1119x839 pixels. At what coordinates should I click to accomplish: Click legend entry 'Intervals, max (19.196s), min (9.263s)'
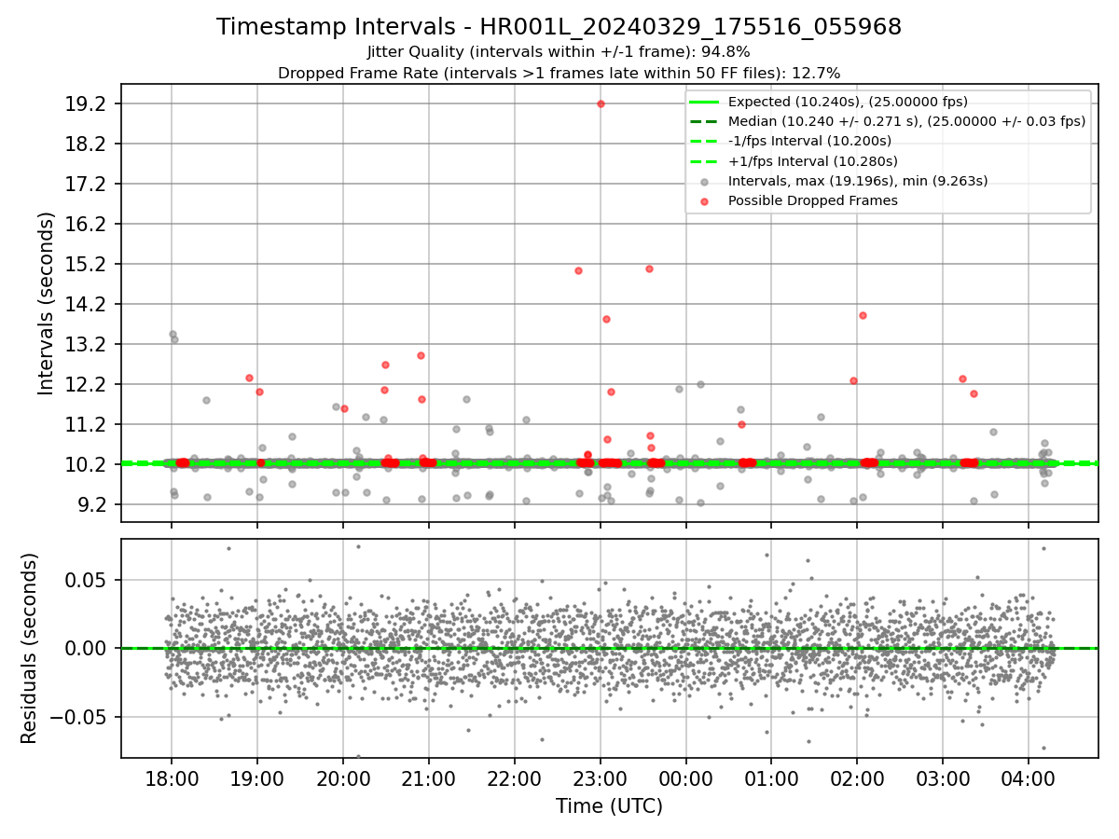click(857, 181)
